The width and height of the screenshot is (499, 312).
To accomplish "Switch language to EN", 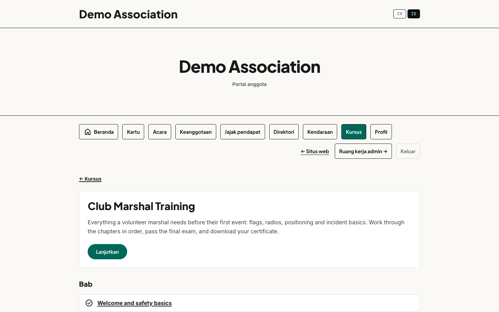I will coord(400,14).
